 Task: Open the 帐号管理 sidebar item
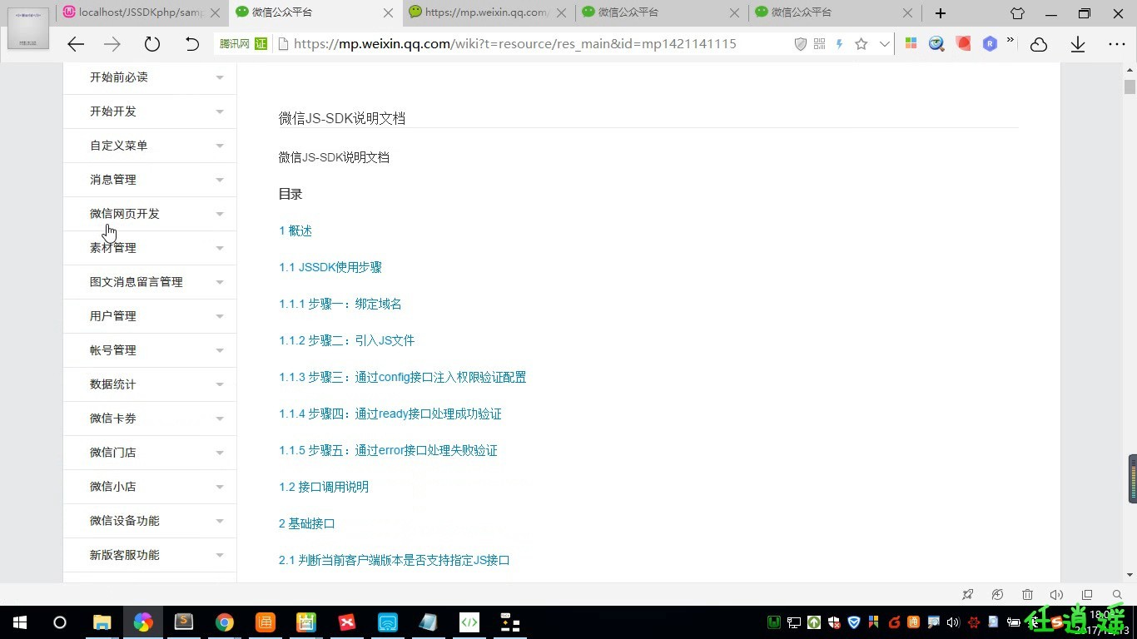150,350
